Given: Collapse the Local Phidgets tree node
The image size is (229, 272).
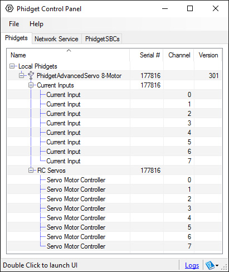Looking at the screenshot, I should click(x=12, y=66).
